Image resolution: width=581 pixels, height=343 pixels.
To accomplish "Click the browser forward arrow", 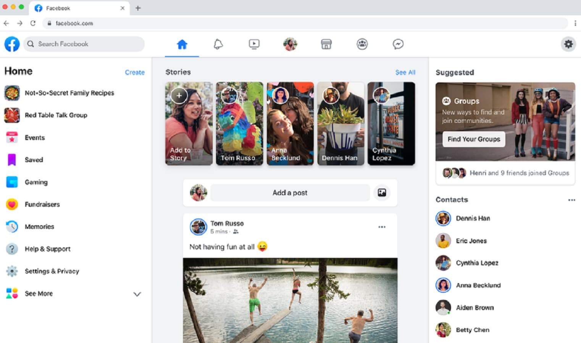I will (19, 23).
